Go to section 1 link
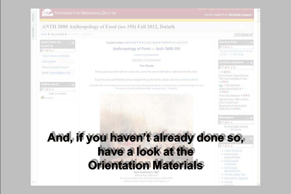The height and width of the screenshot is (194, 291). click(220, 51)
